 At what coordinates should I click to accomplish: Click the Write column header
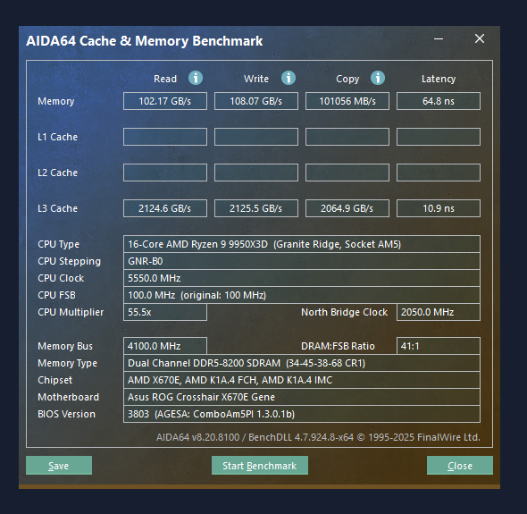pyautogui.click(x=256, y=79)
